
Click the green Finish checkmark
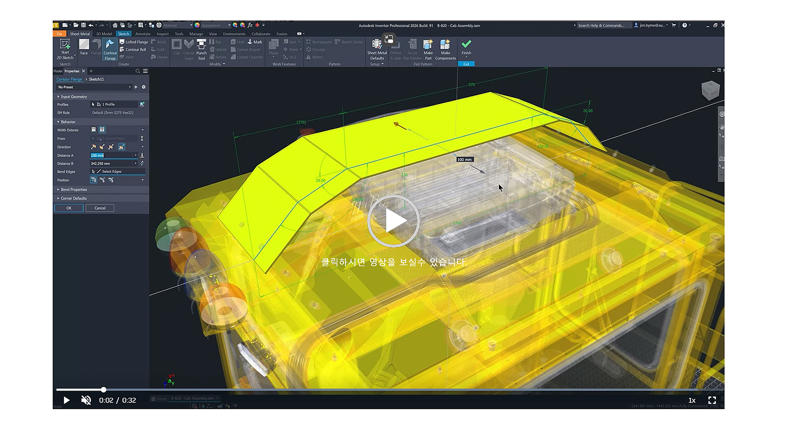click(466, 44)
